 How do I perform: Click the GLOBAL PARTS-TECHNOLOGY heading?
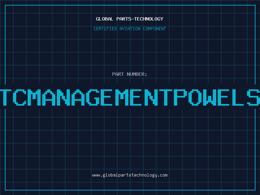pos(130,19)
